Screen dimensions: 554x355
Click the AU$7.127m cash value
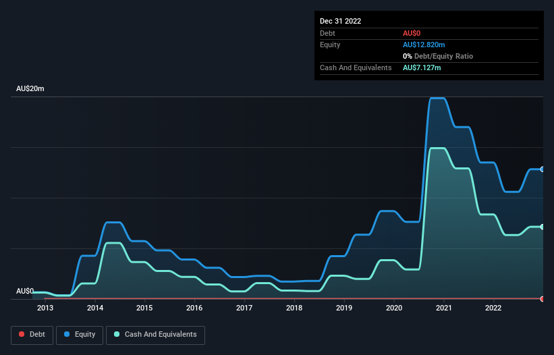click(x=422, y=67)
